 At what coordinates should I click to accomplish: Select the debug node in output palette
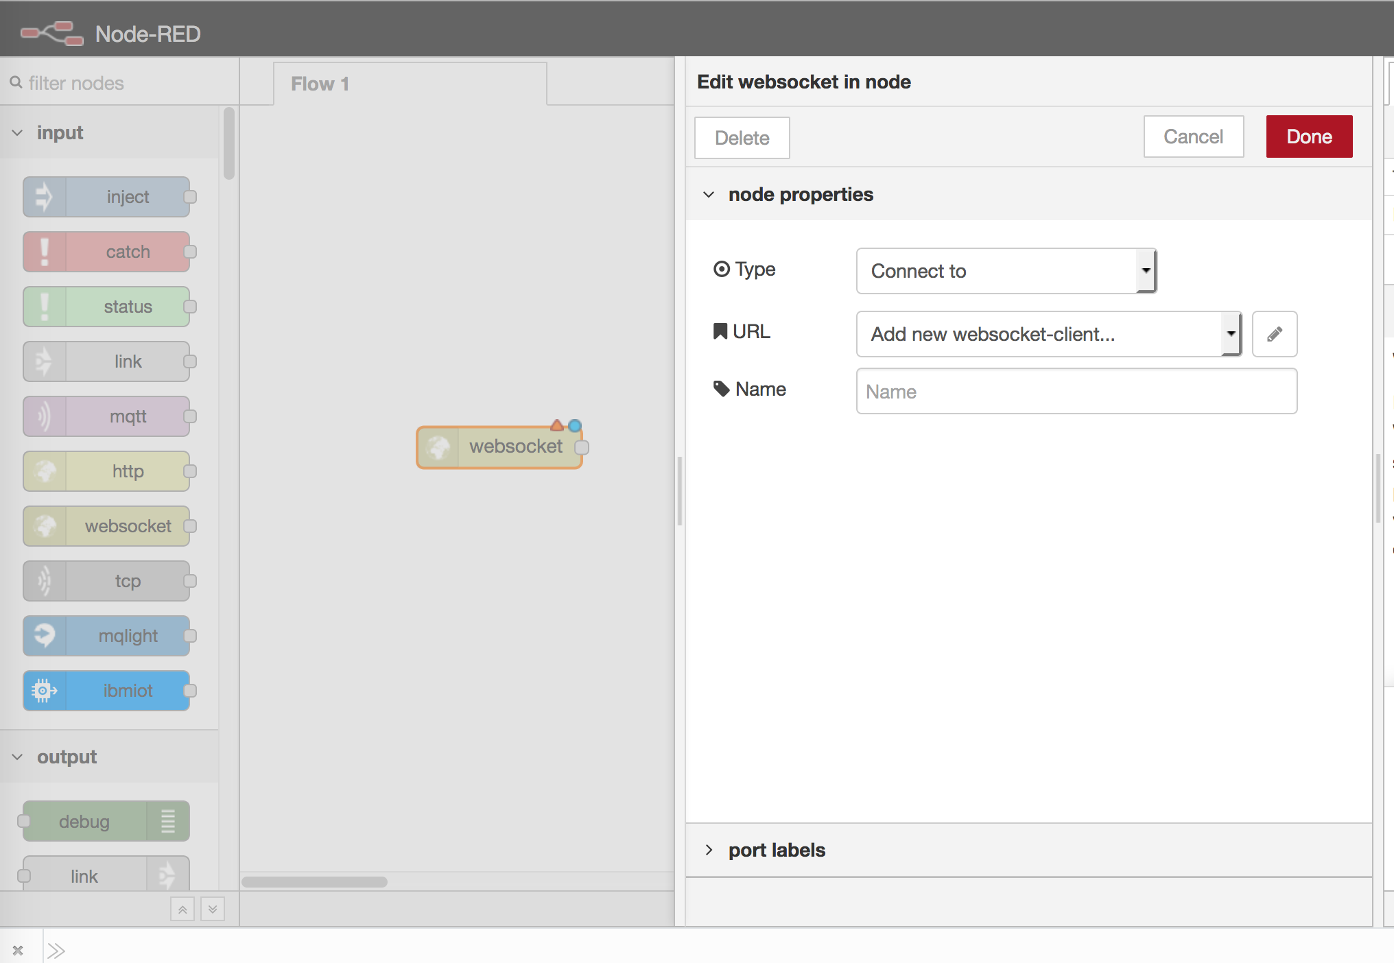tap(106, 821)
